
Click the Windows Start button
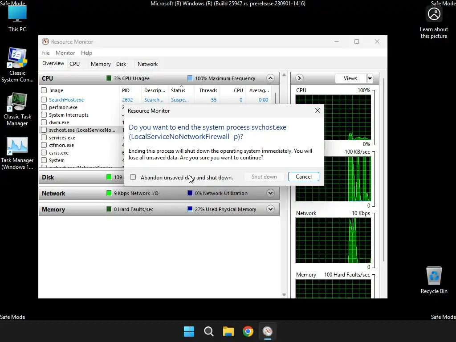coord(189,331)
